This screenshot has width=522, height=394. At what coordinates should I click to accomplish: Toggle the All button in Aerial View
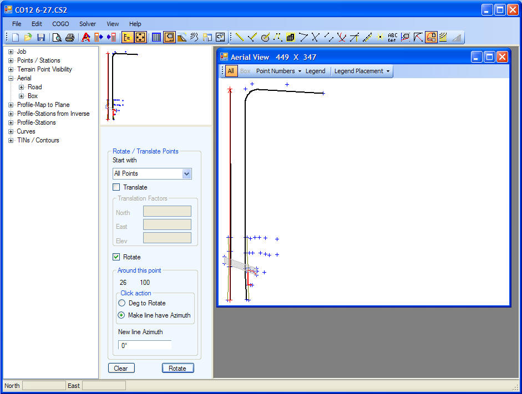tap(231, 71)
